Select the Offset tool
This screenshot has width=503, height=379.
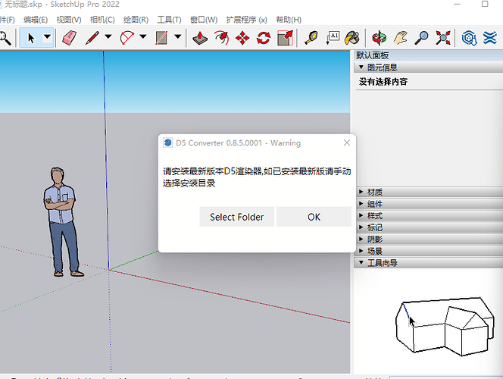click(x=221, y=38)
